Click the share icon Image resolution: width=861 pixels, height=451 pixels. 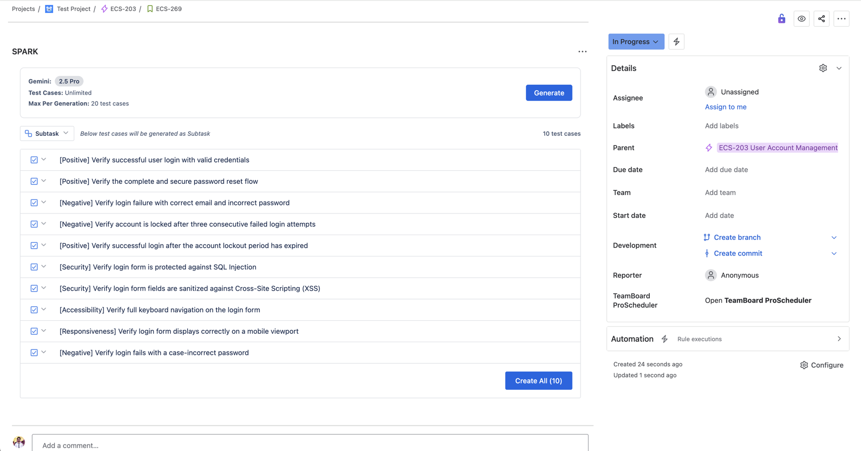[821, 19]
